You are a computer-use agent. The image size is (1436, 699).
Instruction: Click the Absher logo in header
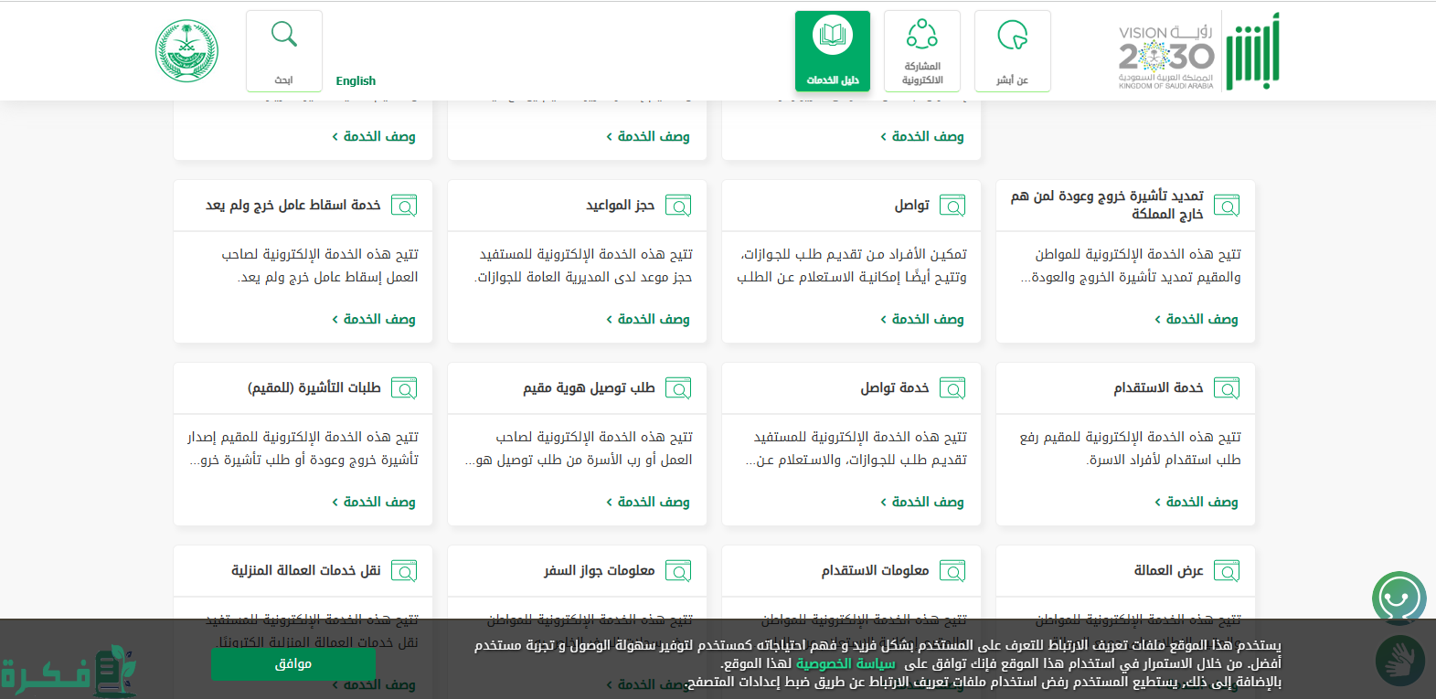pos(1252,53)
